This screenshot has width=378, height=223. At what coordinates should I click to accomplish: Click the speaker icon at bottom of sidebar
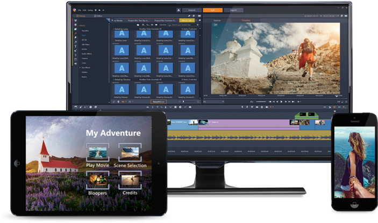click(75, 64)
